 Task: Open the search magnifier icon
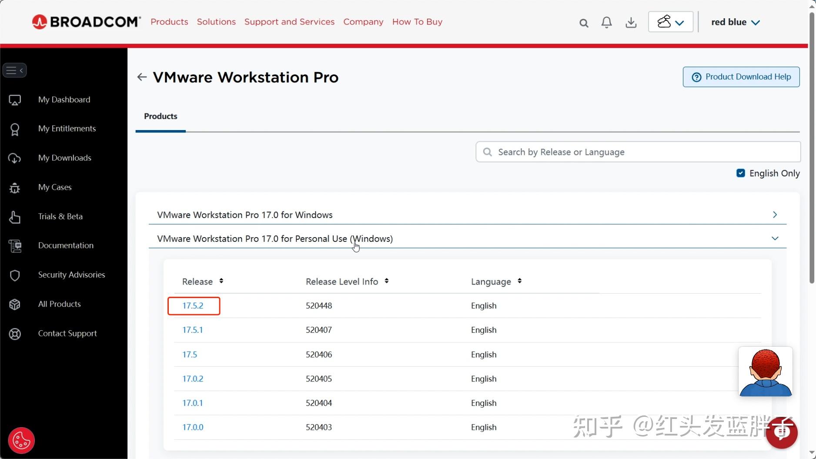583,22
